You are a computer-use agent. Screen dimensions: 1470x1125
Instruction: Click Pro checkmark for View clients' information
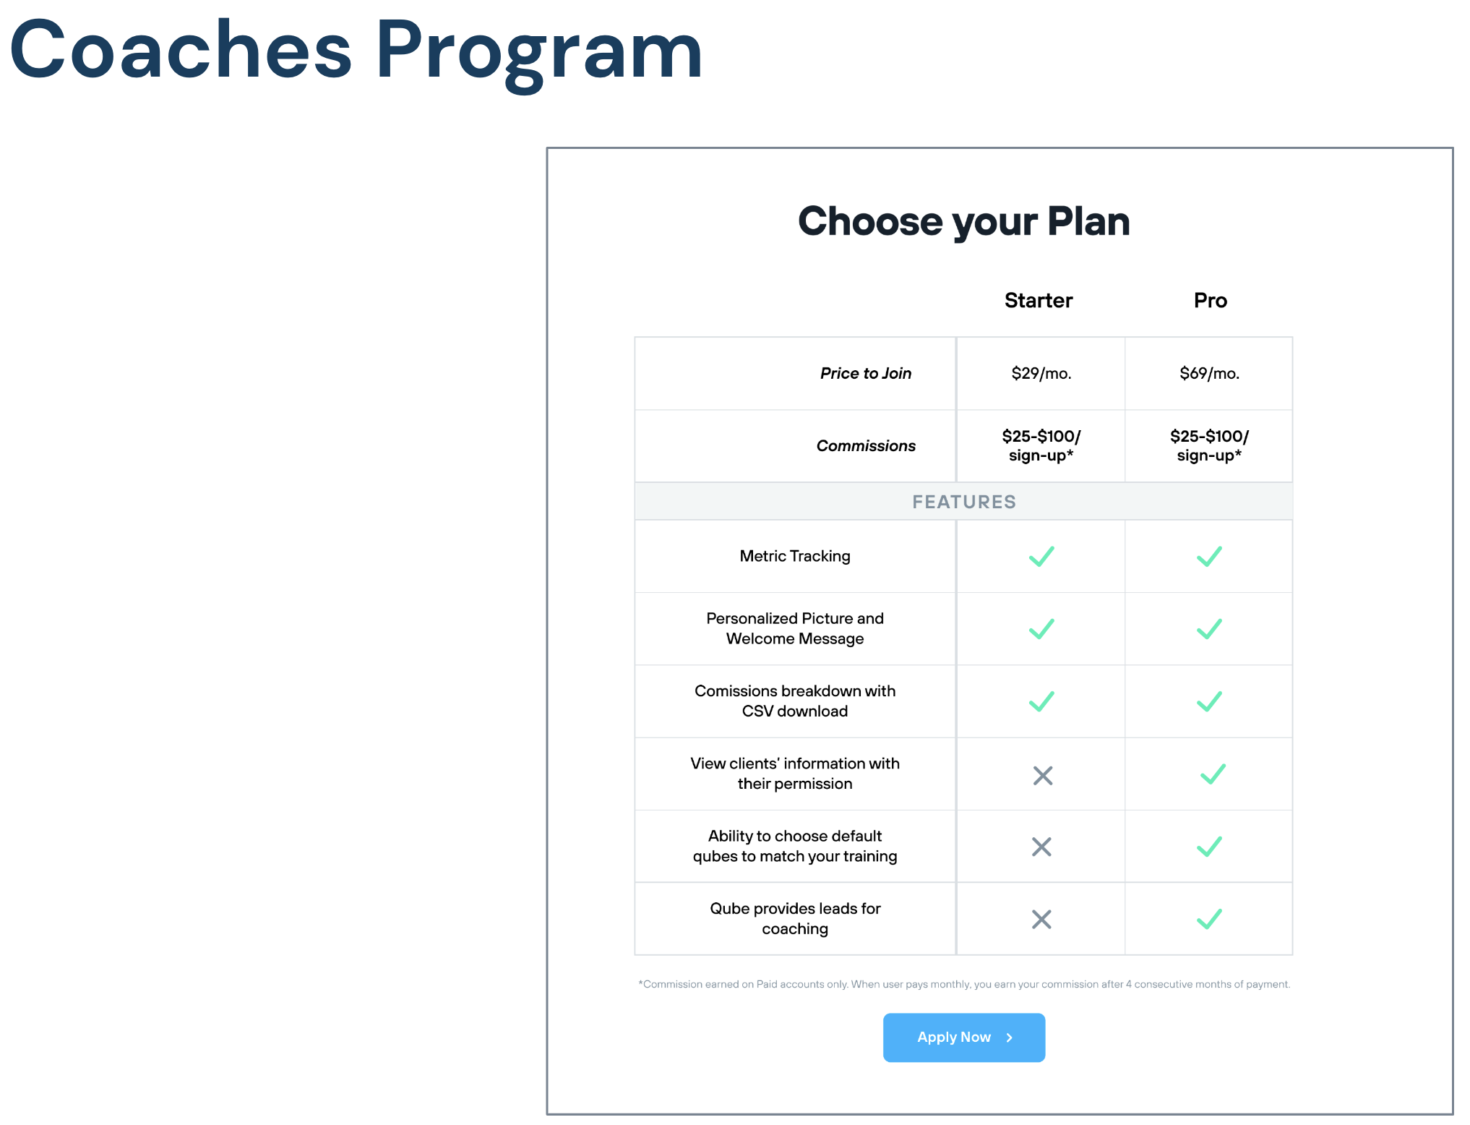click(x=1213, y=774)
